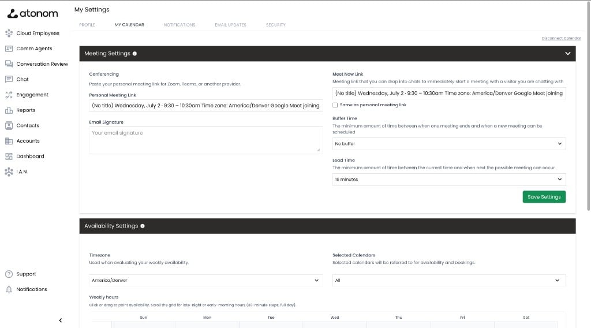The image size is (591, 328).
Task: Click the Tue column header in Weekly hours
Action: 271,318
